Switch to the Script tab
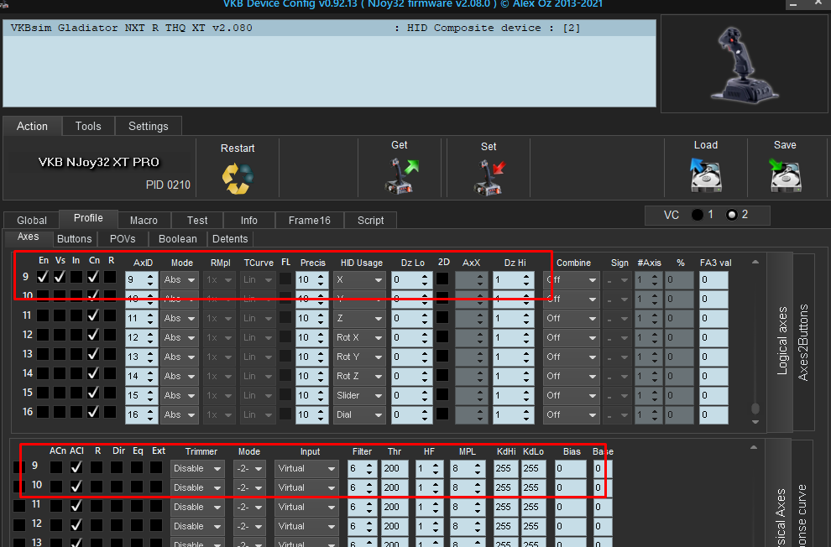 click(370, 221)
